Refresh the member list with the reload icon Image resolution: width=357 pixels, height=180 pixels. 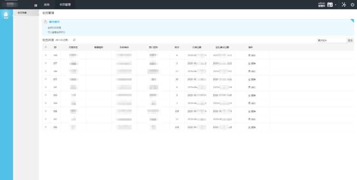(74, 40)
